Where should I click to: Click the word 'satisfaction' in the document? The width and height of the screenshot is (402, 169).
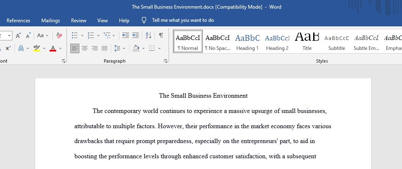[250, 157]
